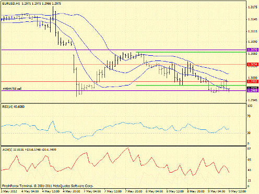259x194 pixels.
Task: Click the 1.3090 price axis label
Action: tap(252, 42)
